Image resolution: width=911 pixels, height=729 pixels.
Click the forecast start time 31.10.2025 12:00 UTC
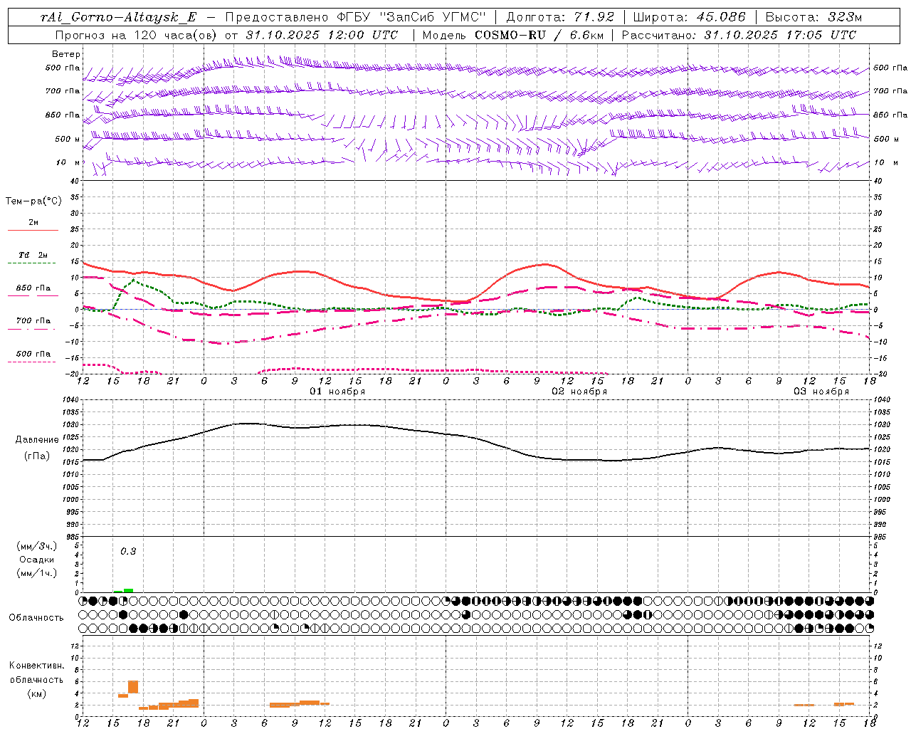[321, 35]
